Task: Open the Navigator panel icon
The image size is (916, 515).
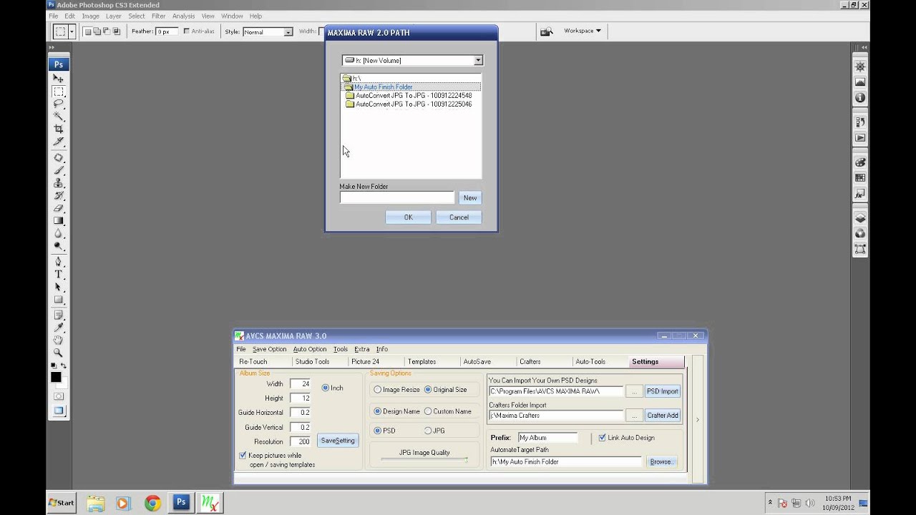Action: click(860, 67)
